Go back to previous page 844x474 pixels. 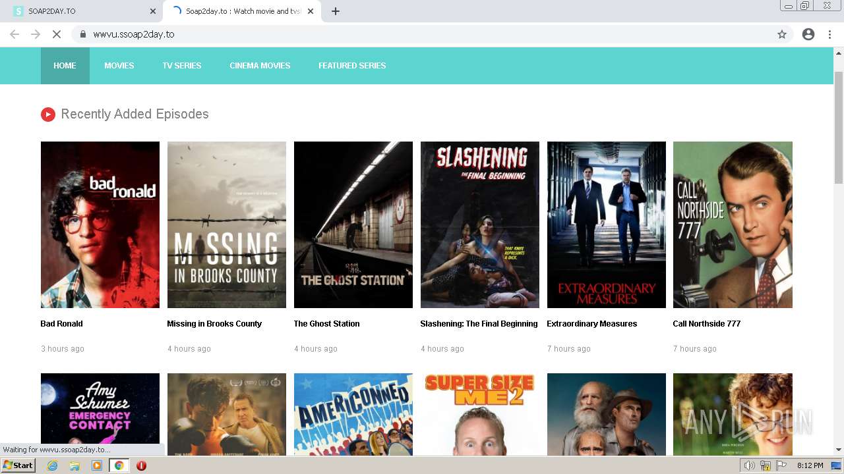click(x=15, y=34)
